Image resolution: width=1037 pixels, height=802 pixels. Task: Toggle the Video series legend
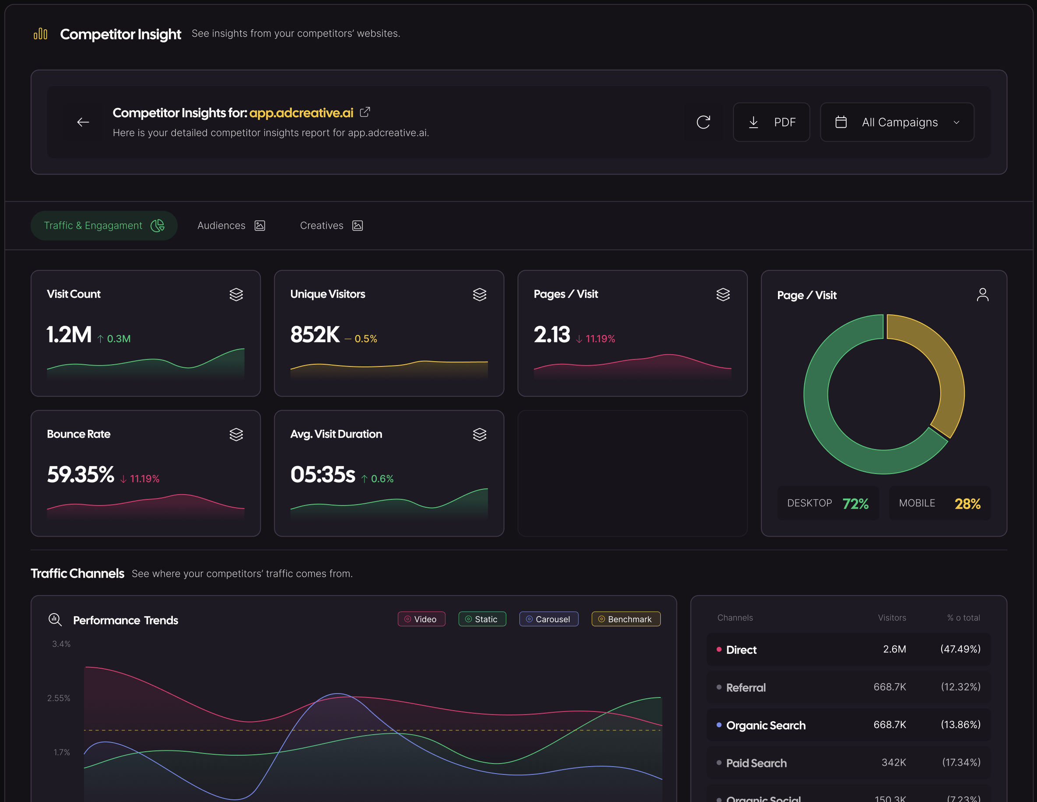(421, 619)
